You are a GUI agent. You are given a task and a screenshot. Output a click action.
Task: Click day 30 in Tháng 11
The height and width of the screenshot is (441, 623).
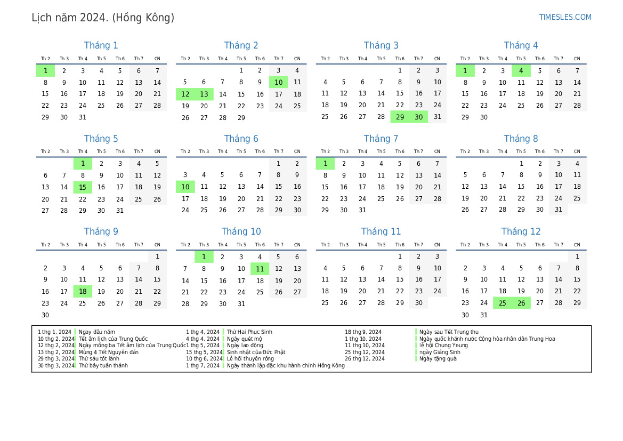click(x=418, y=303)
